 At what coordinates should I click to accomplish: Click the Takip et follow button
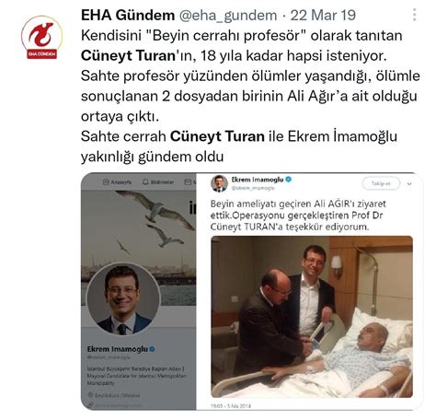coord(381,183)
